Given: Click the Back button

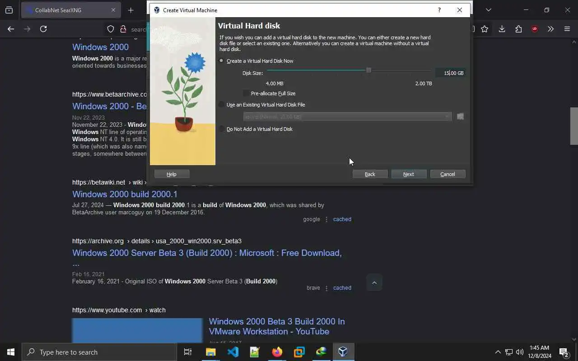Looking at the screenshot, I should click(x=370, y=174).
